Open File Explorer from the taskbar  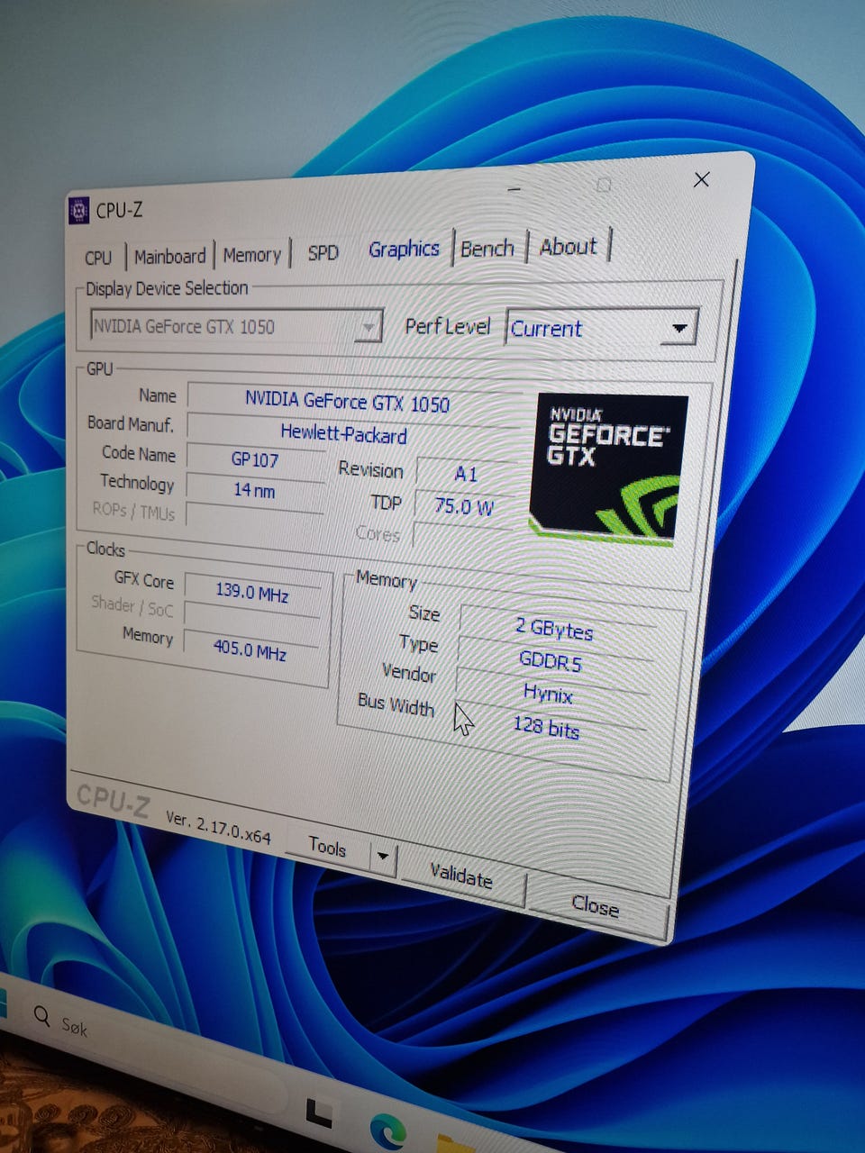coord(455,1142)
